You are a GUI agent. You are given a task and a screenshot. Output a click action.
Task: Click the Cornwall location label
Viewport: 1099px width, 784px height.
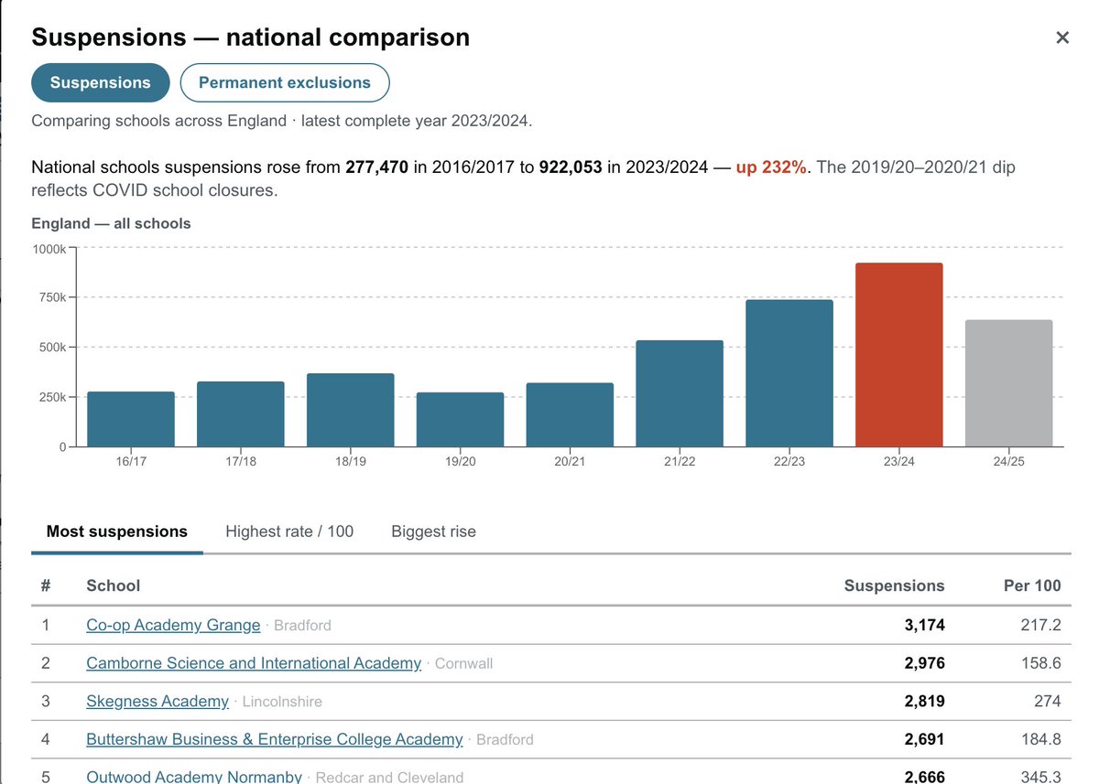(x=463, y=664)
